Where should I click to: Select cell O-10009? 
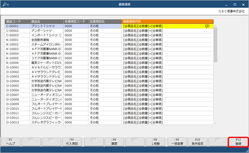(17, 104)
